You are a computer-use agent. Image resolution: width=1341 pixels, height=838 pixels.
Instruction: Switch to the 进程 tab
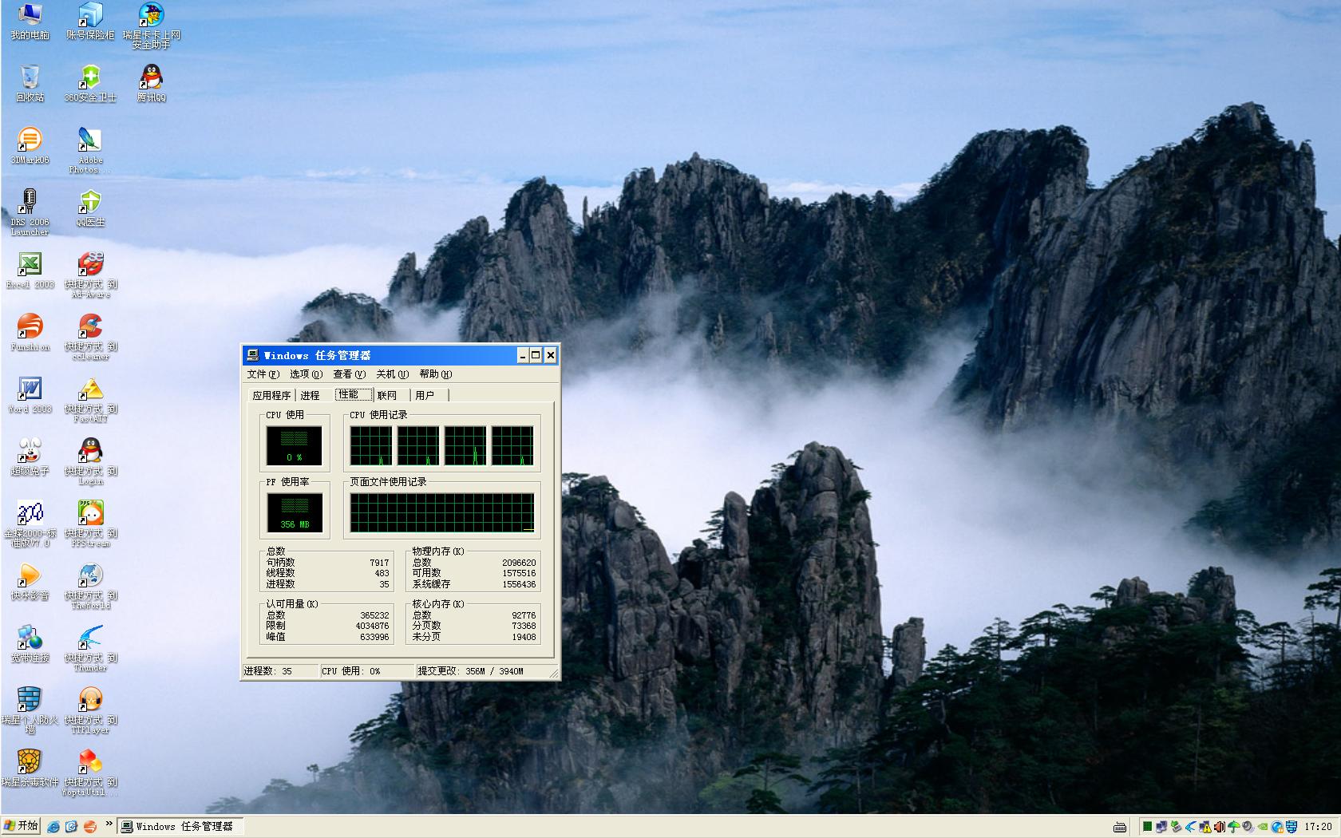310,395
